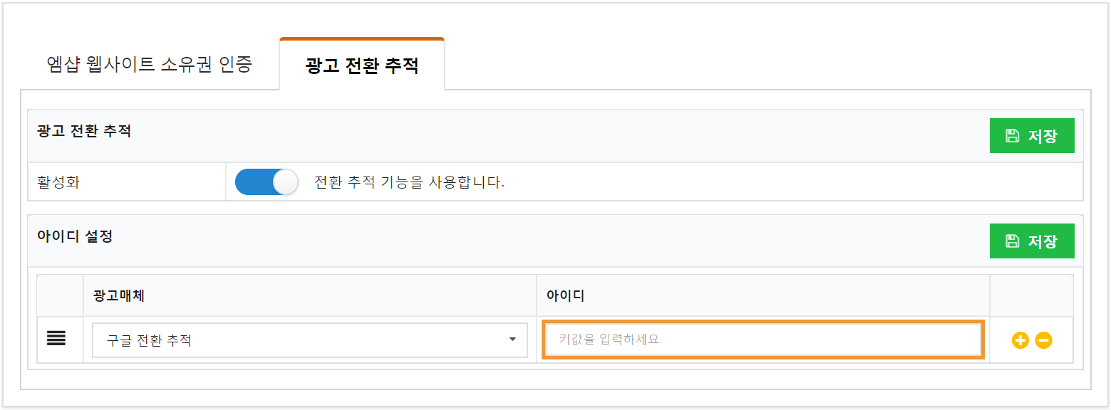1111x410 pixels.
Task: Click the 광고 전환 추적 section title
Action: 84,131
